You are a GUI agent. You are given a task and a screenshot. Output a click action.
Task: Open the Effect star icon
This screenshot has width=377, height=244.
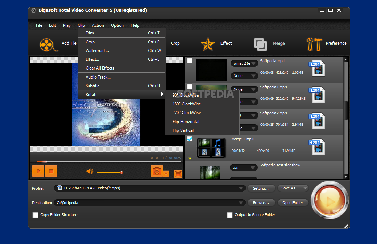pyautogui.click(x=208, y=44)
